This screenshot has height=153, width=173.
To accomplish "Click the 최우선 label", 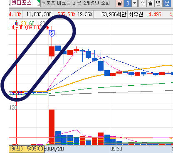I will tap(136, 14).
